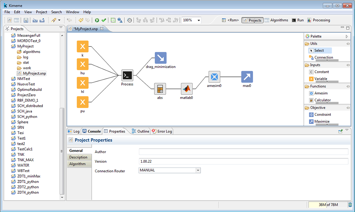Click the trash garbage collector icon
Screen dimensions: 355x212
350,204
